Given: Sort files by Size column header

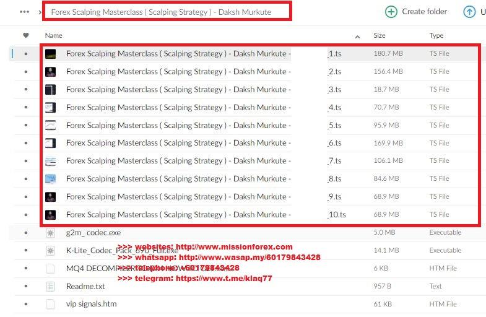Looking at the screenshot, I should coord(380,36).
